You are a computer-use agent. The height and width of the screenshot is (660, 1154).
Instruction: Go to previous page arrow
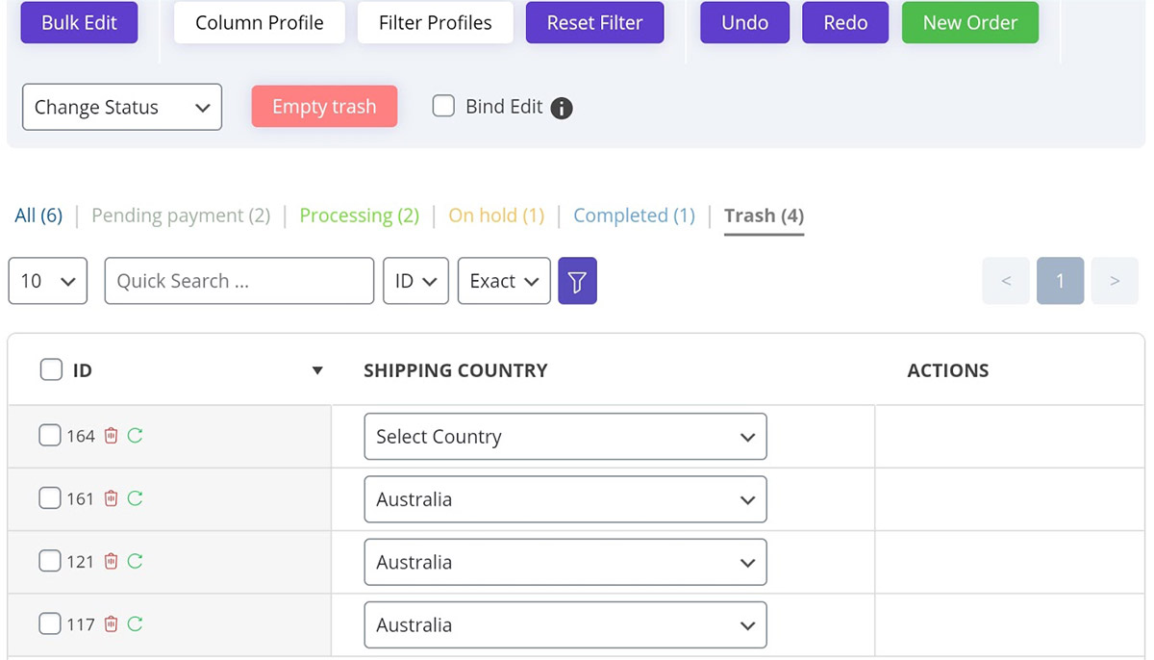click(x=1006, y=281)
